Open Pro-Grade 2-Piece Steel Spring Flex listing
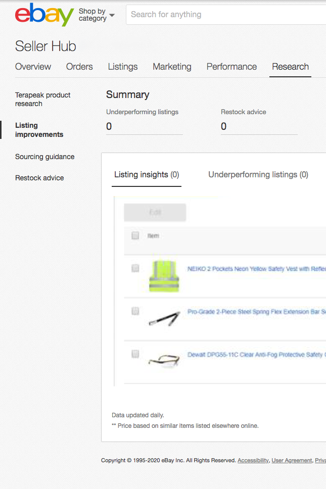The image size is (326, 489). click(x=256, y=312)
